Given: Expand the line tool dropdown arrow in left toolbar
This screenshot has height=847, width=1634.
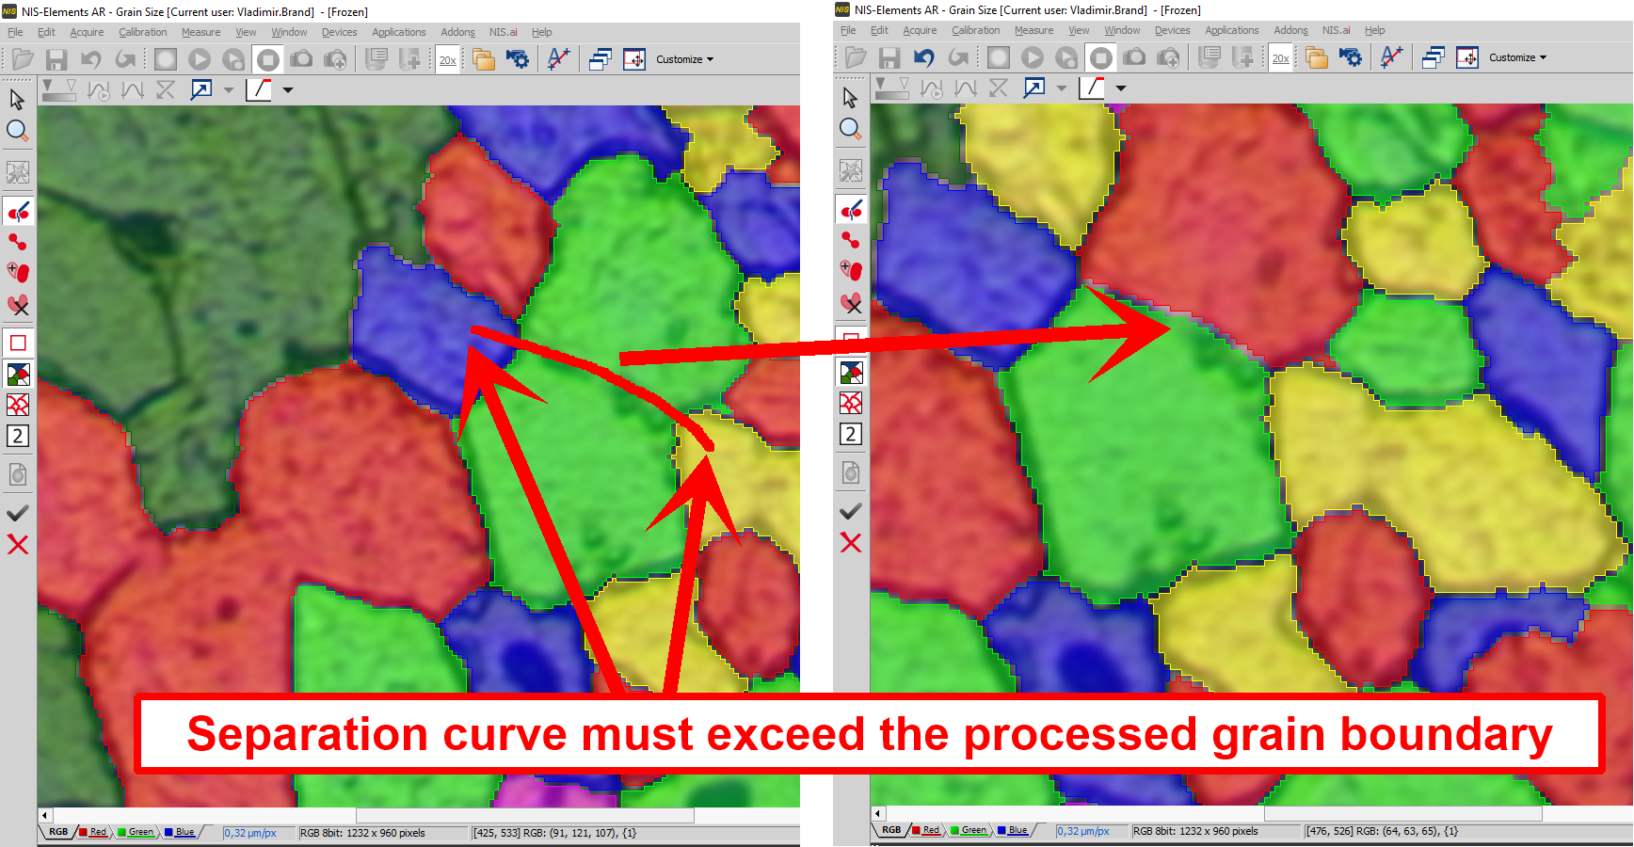Looking at the screenshot, I should point(288,90).
